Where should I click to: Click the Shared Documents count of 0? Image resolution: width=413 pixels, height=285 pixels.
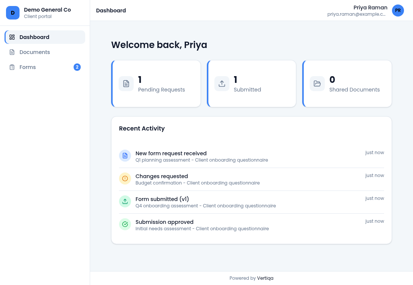(332, 79)
